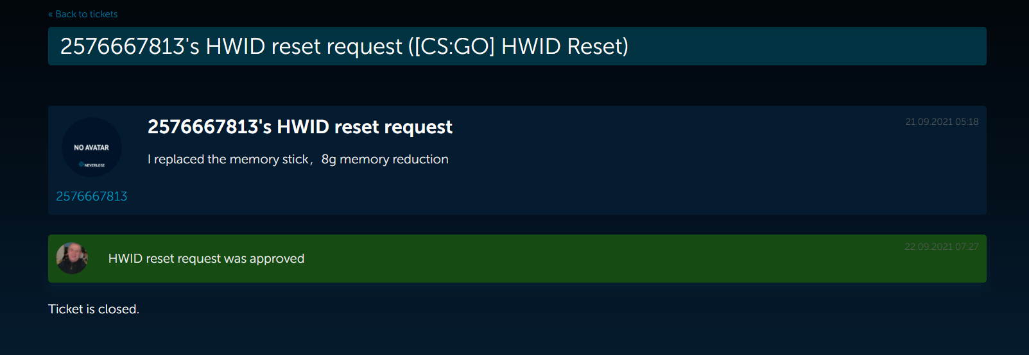This screenshot has width=1029, height=355.
Task: Click the "NO AVATAR" label text
Action: pyautogui.click(x=92, y=147)
